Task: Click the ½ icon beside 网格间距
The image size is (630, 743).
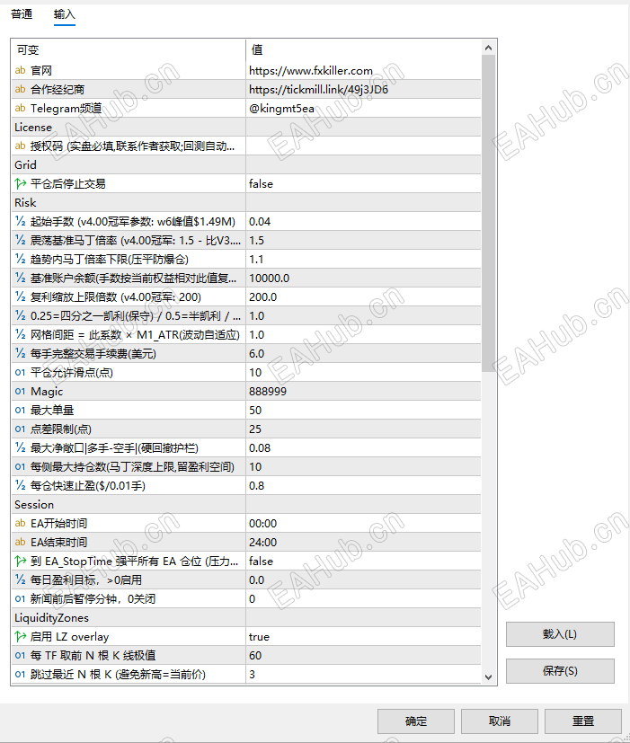Action: (x=20, y=335)
